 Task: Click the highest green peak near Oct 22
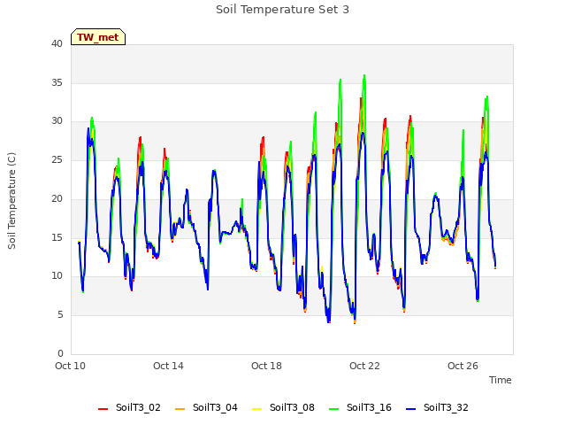point(364,76)
